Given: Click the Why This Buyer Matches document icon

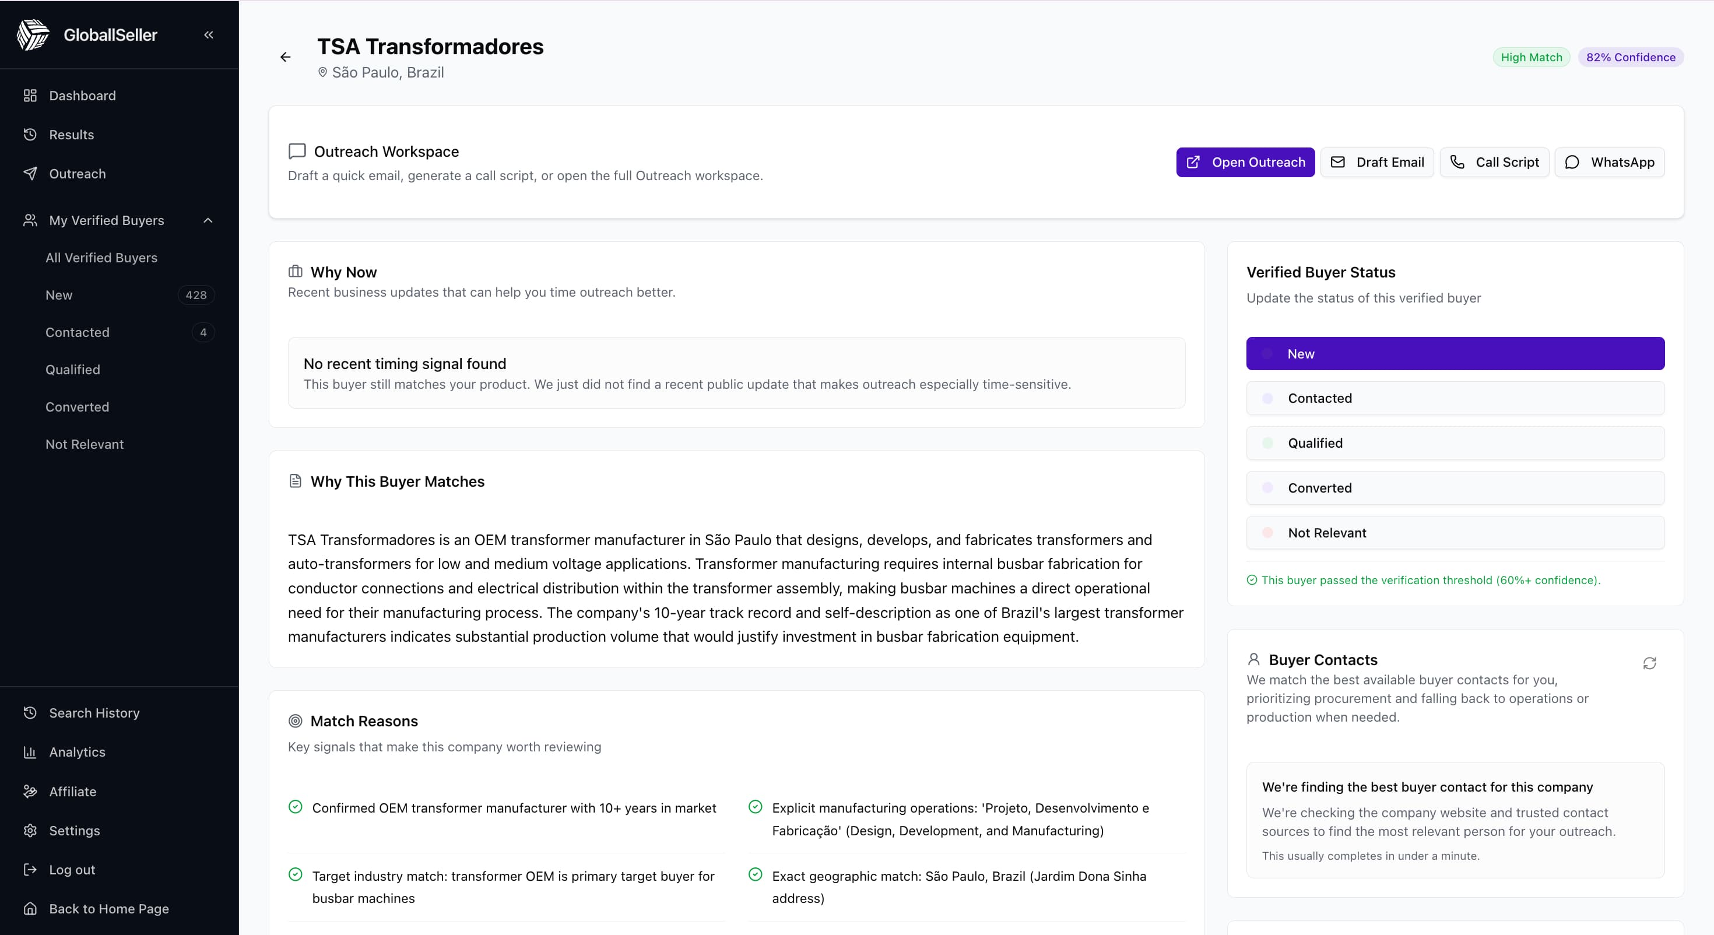Looking at the screenshot, I should [296, 481].
